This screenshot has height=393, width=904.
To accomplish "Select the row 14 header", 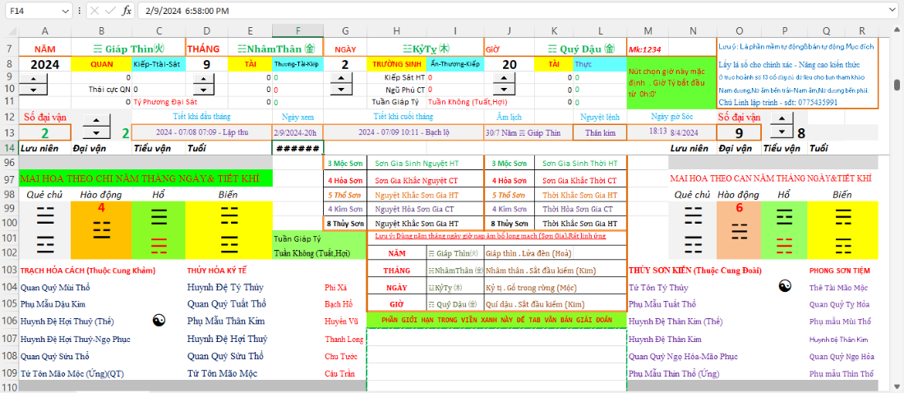I will click(8, 148).
